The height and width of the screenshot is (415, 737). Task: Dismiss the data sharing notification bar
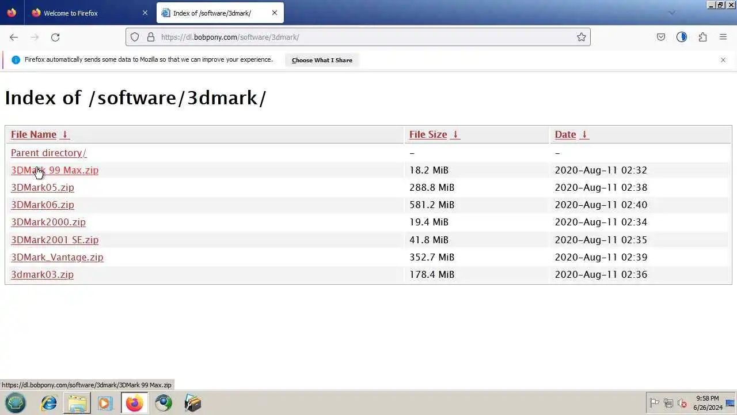[x=723, y=60]
